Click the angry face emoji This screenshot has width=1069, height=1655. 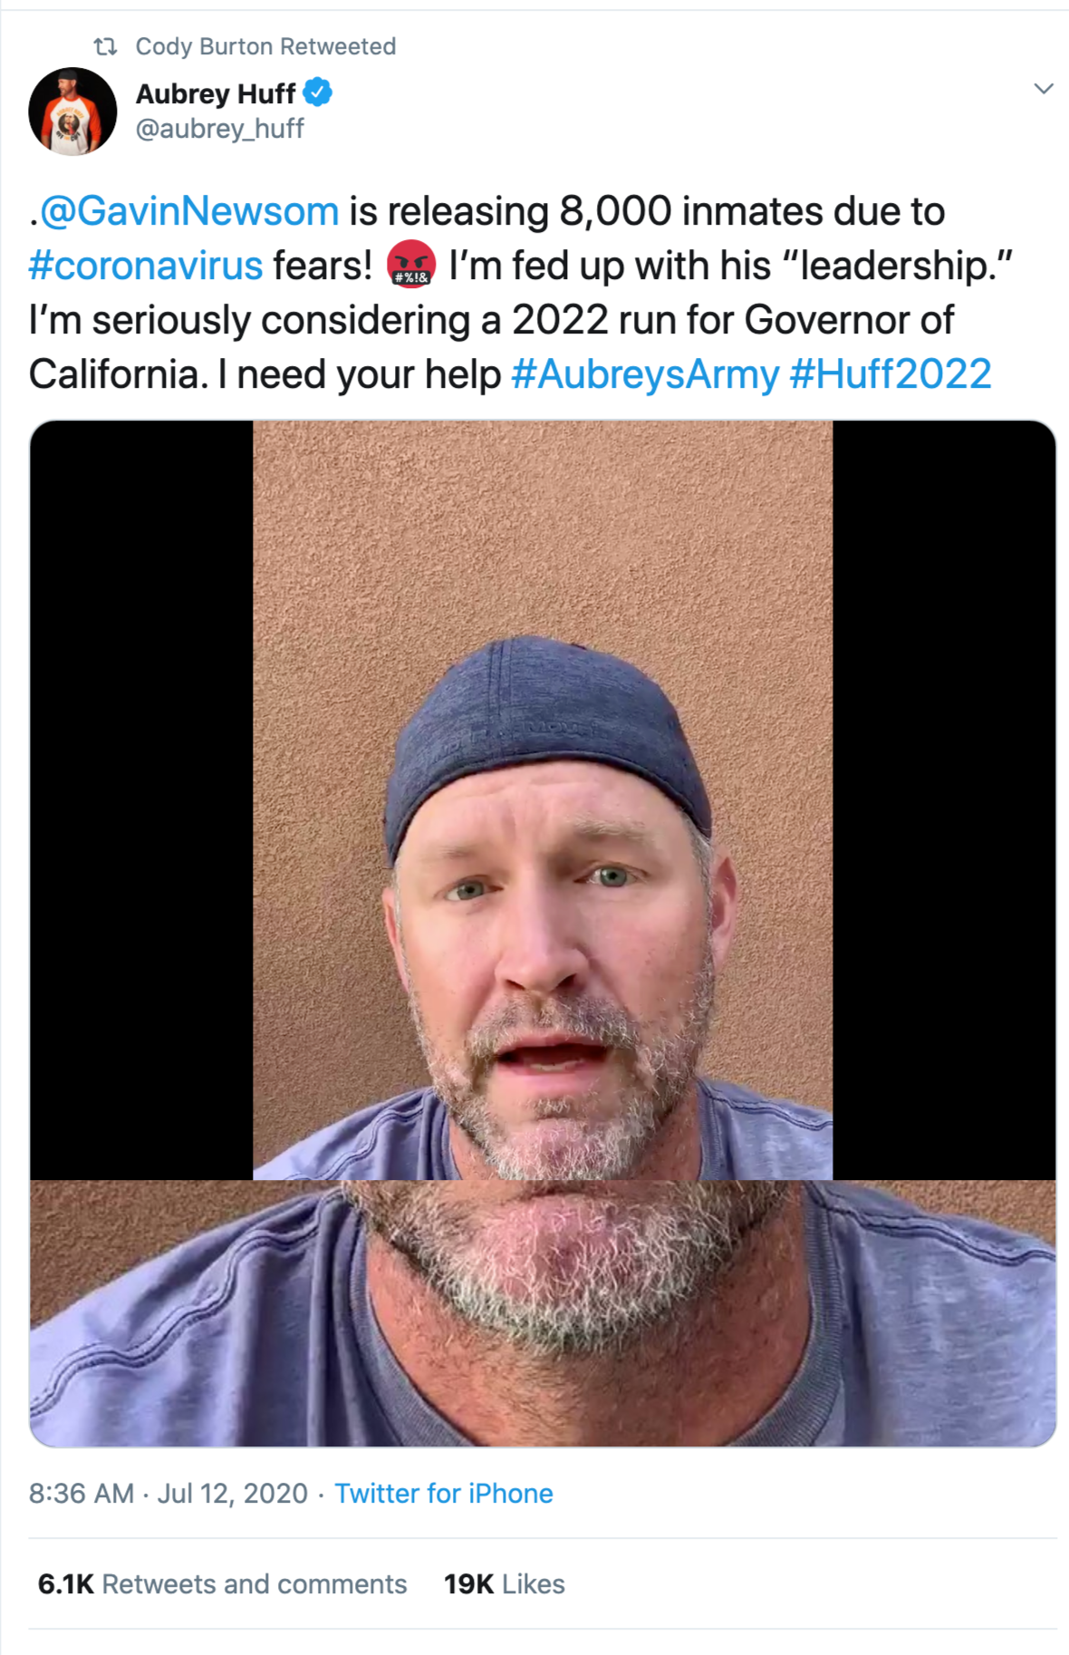411,265
